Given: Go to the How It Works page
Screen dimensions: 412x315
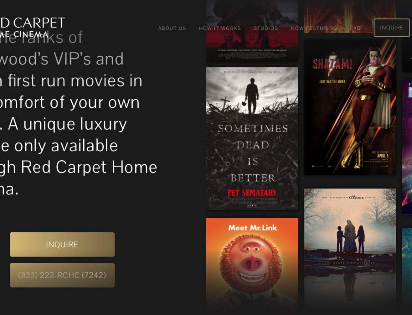Looking at the screenshot, I should [x=220, y=28].
